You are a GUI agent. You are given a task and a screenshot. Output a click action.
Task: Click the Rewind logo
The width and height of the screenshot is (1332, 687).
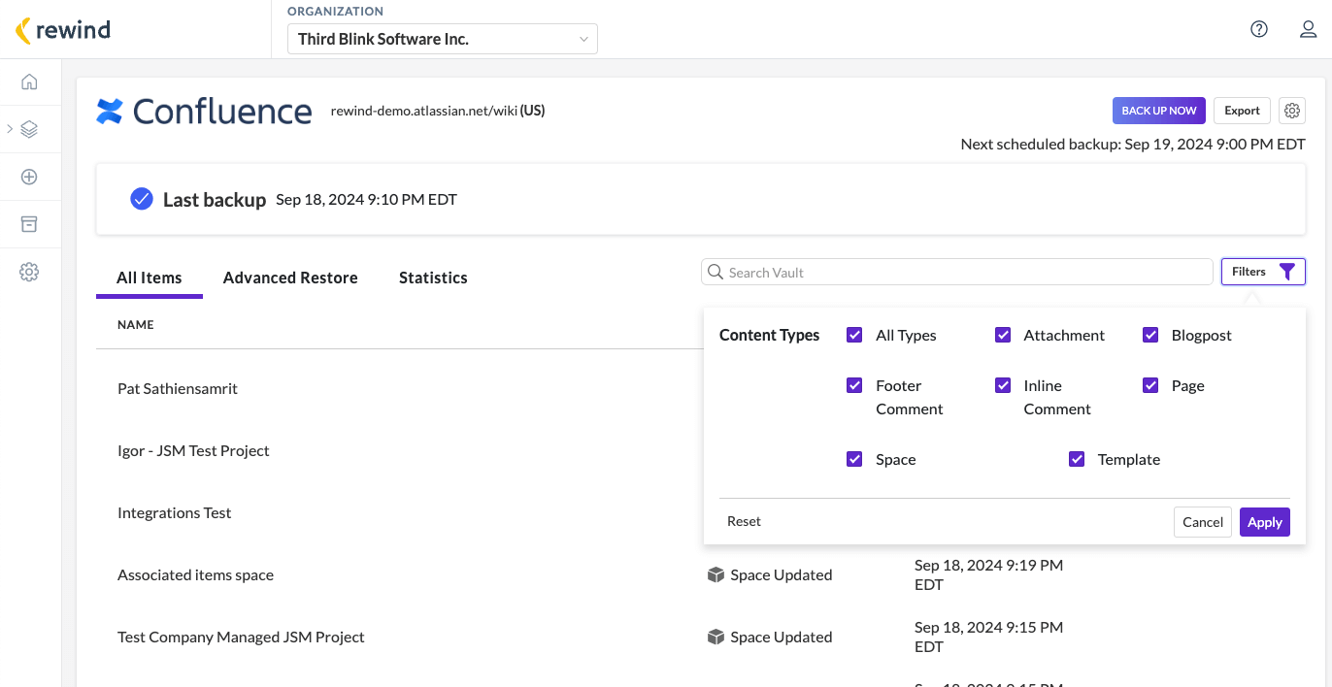point(64,30)
